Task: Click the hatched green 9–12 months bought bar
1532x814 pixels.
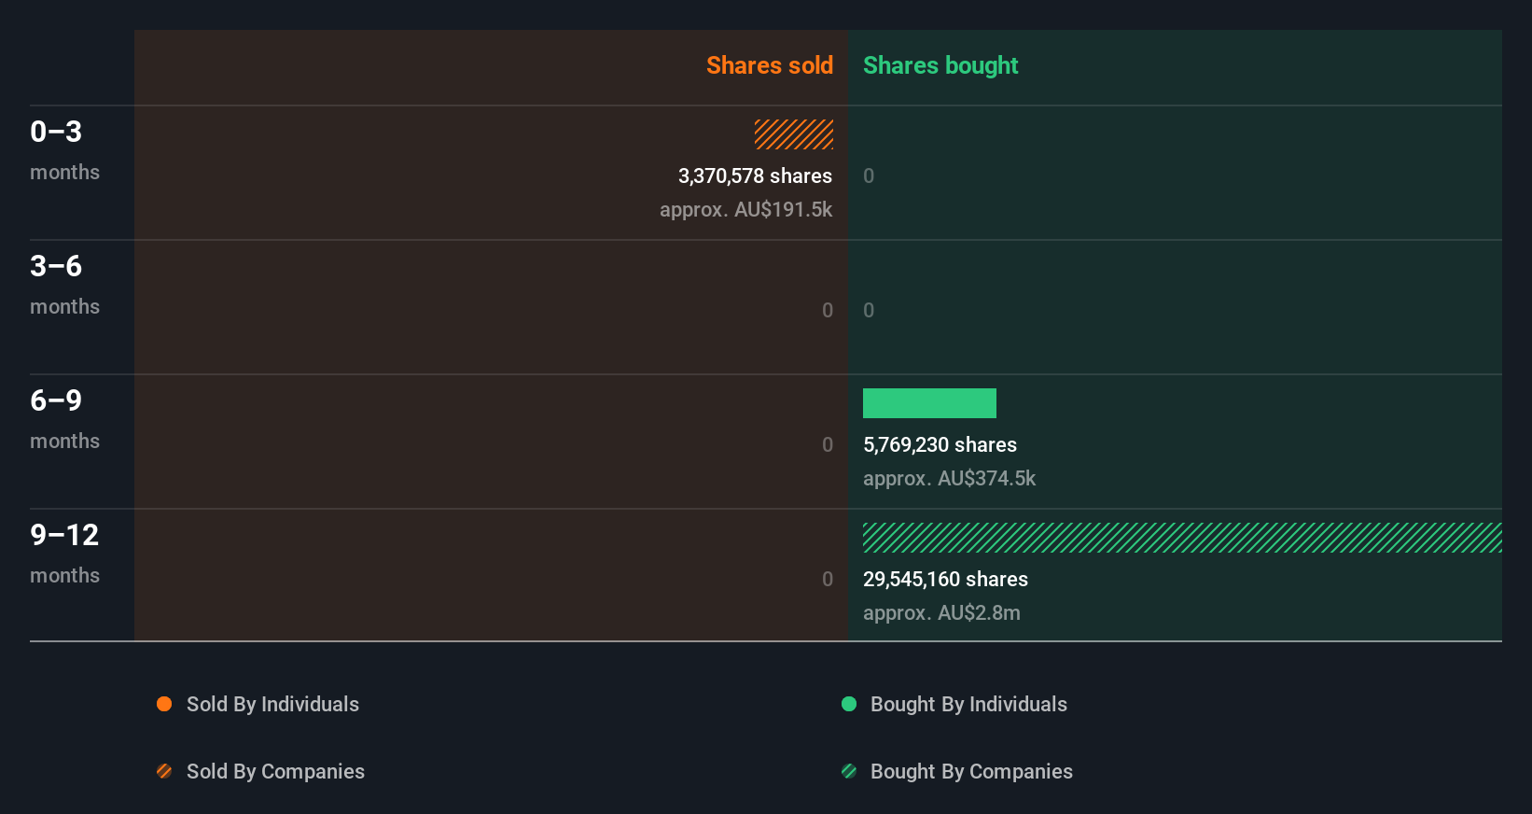Action: [x=1182, y=538]
